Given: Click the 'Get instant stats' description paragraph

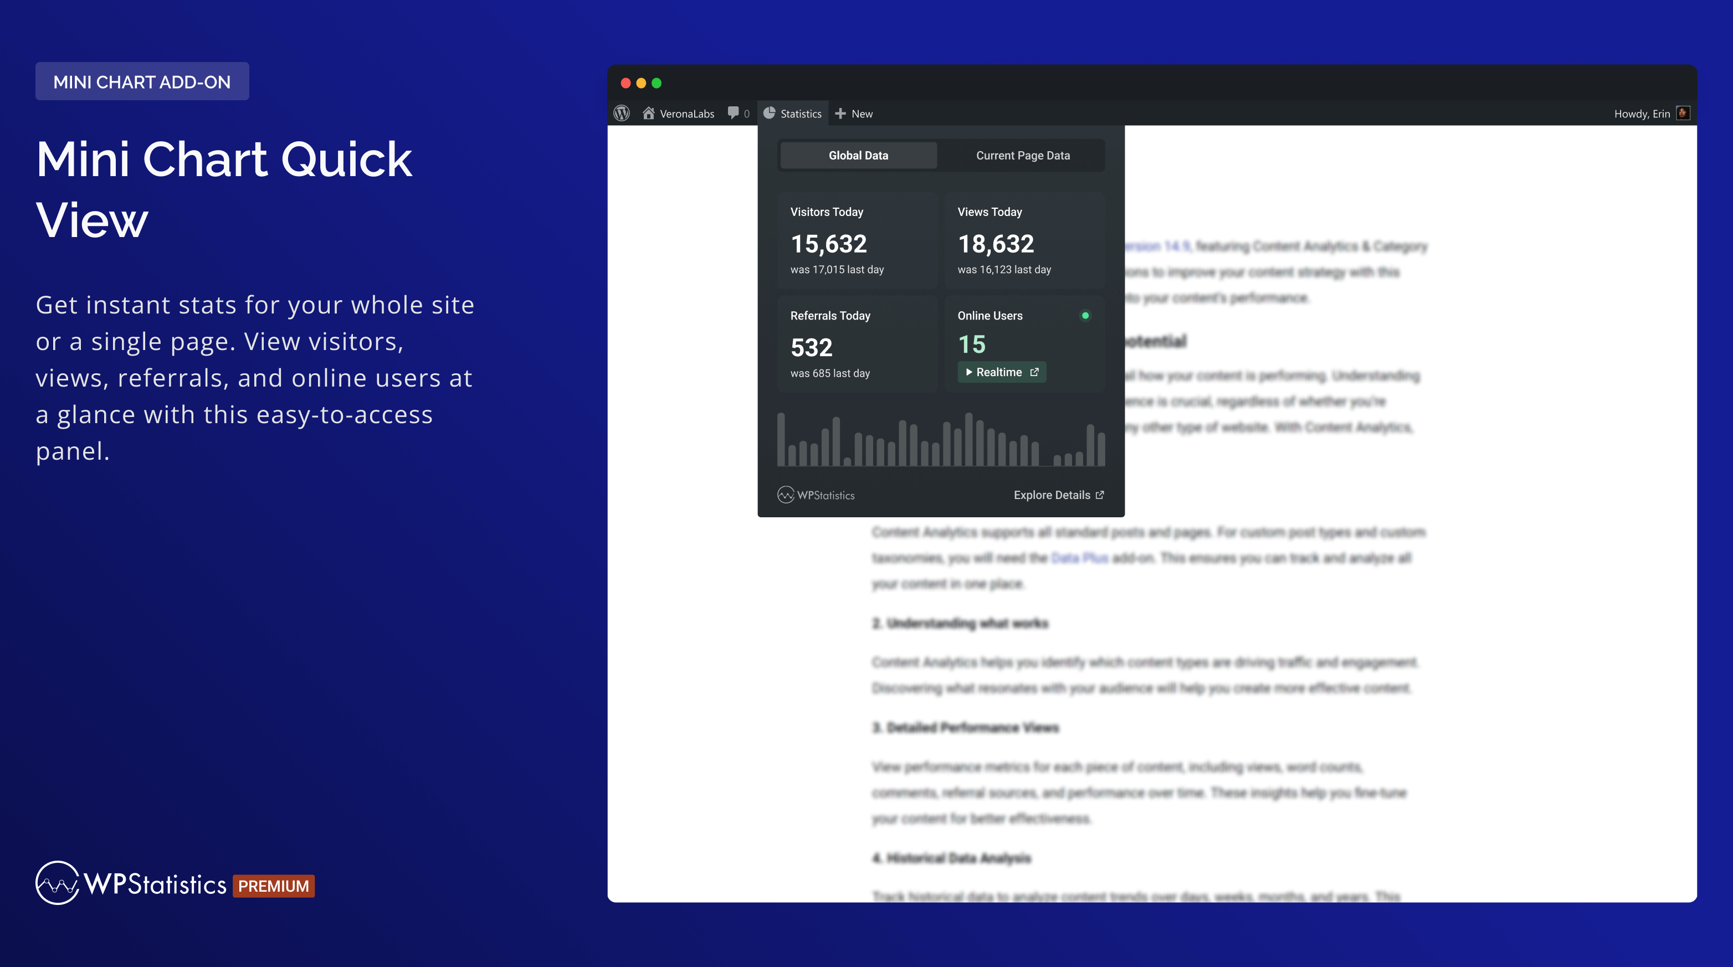Looking at the screenshot, I should [x=255, y=378].
